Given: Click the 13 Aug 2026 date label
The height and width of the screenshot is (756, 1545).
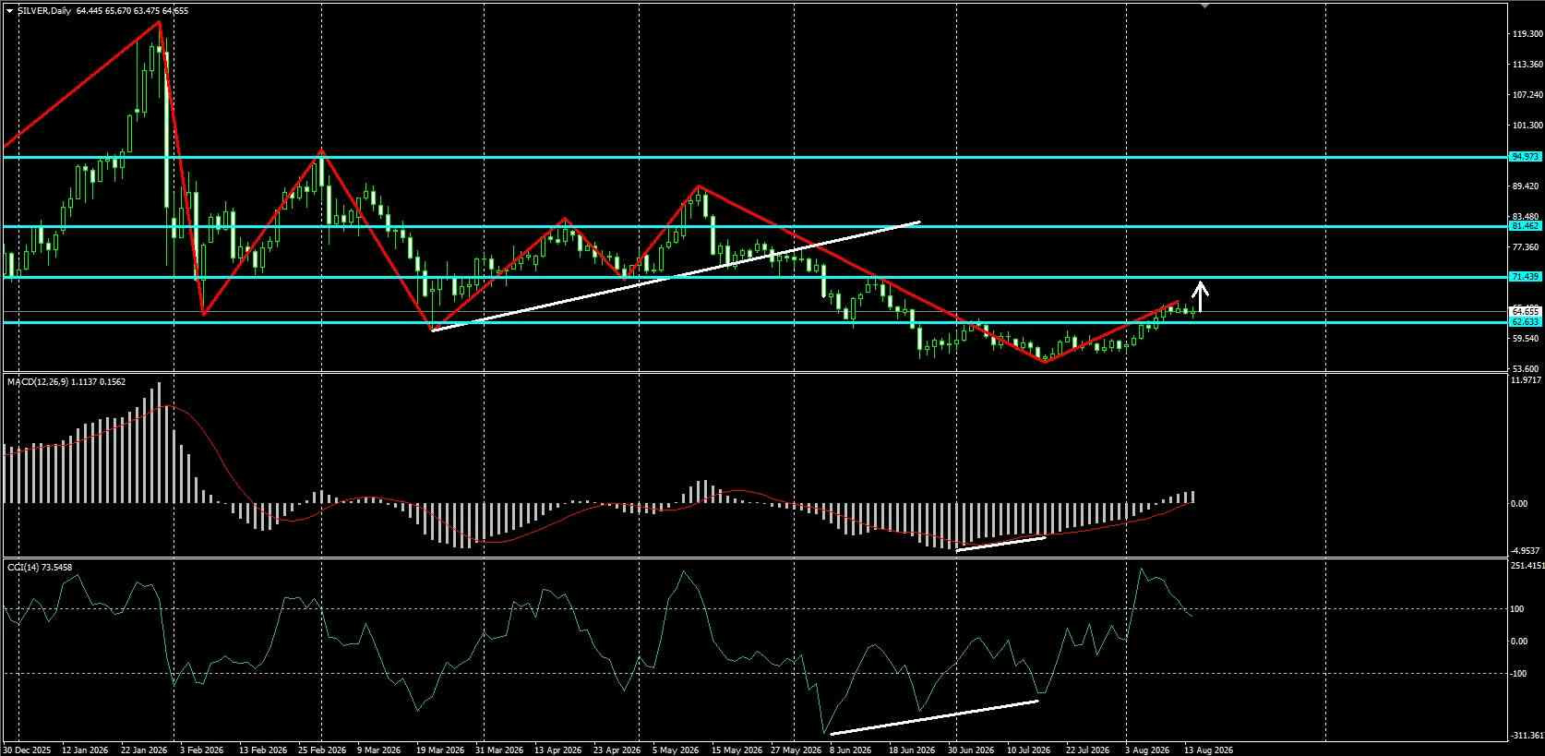Looking at the screenshot, I should tap(1207, 750).
